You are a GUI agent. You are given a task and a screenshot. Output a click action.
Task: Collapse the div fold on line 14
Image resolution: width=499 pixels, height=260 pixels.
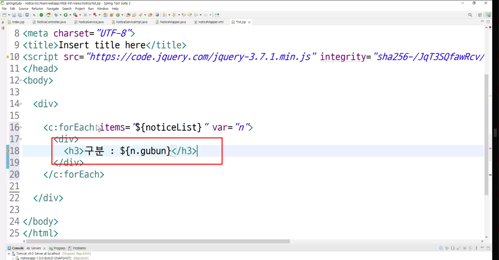21,103
